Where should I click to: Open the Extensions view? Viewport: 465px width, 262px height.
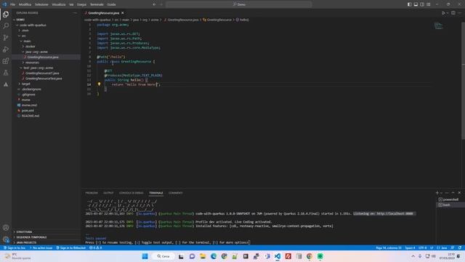click(6, 61)
